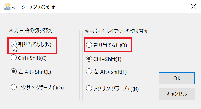Select 割り当てなし(O) for keyboard layout
This screenshot has height=109, width=201.
(89, 45)
